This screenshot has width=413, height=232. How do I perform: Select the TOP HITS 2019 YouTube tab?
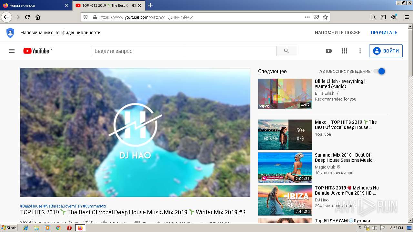coord(108,5)
